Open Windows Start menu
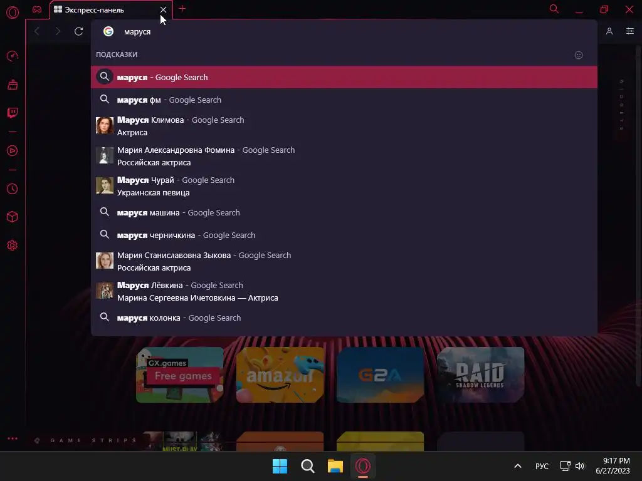642x481 pixels. 280,466
